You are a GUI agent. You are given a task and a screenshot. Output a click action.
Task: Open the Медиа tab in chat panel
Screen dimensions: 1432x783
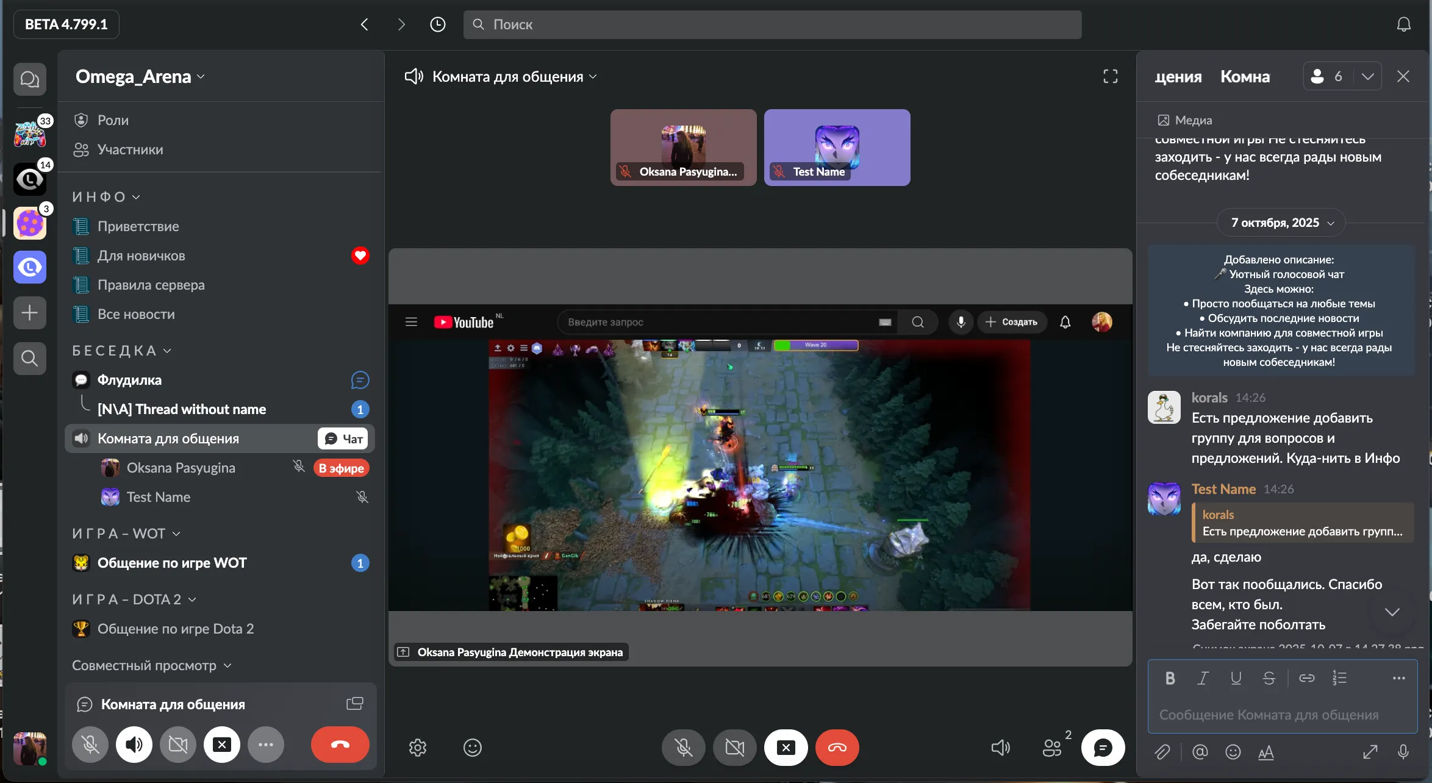click(x=1184, y=120)
